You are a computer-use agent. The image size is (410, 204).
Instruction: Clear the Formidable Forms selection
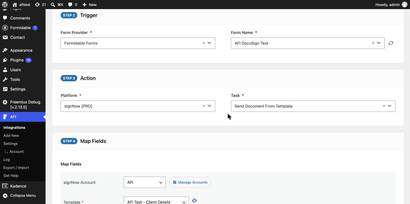pos(204,43)
